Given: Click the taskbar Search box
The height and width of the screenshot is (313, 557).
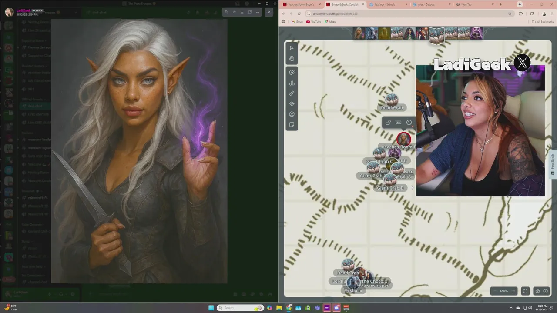Looking at the screenshot, I should point(241,308).
